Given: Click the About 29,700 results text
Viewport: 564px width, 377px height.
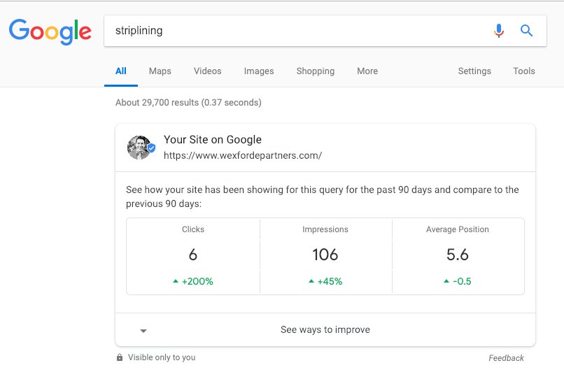Looking at the screenshot, I should tap(188, 103).
